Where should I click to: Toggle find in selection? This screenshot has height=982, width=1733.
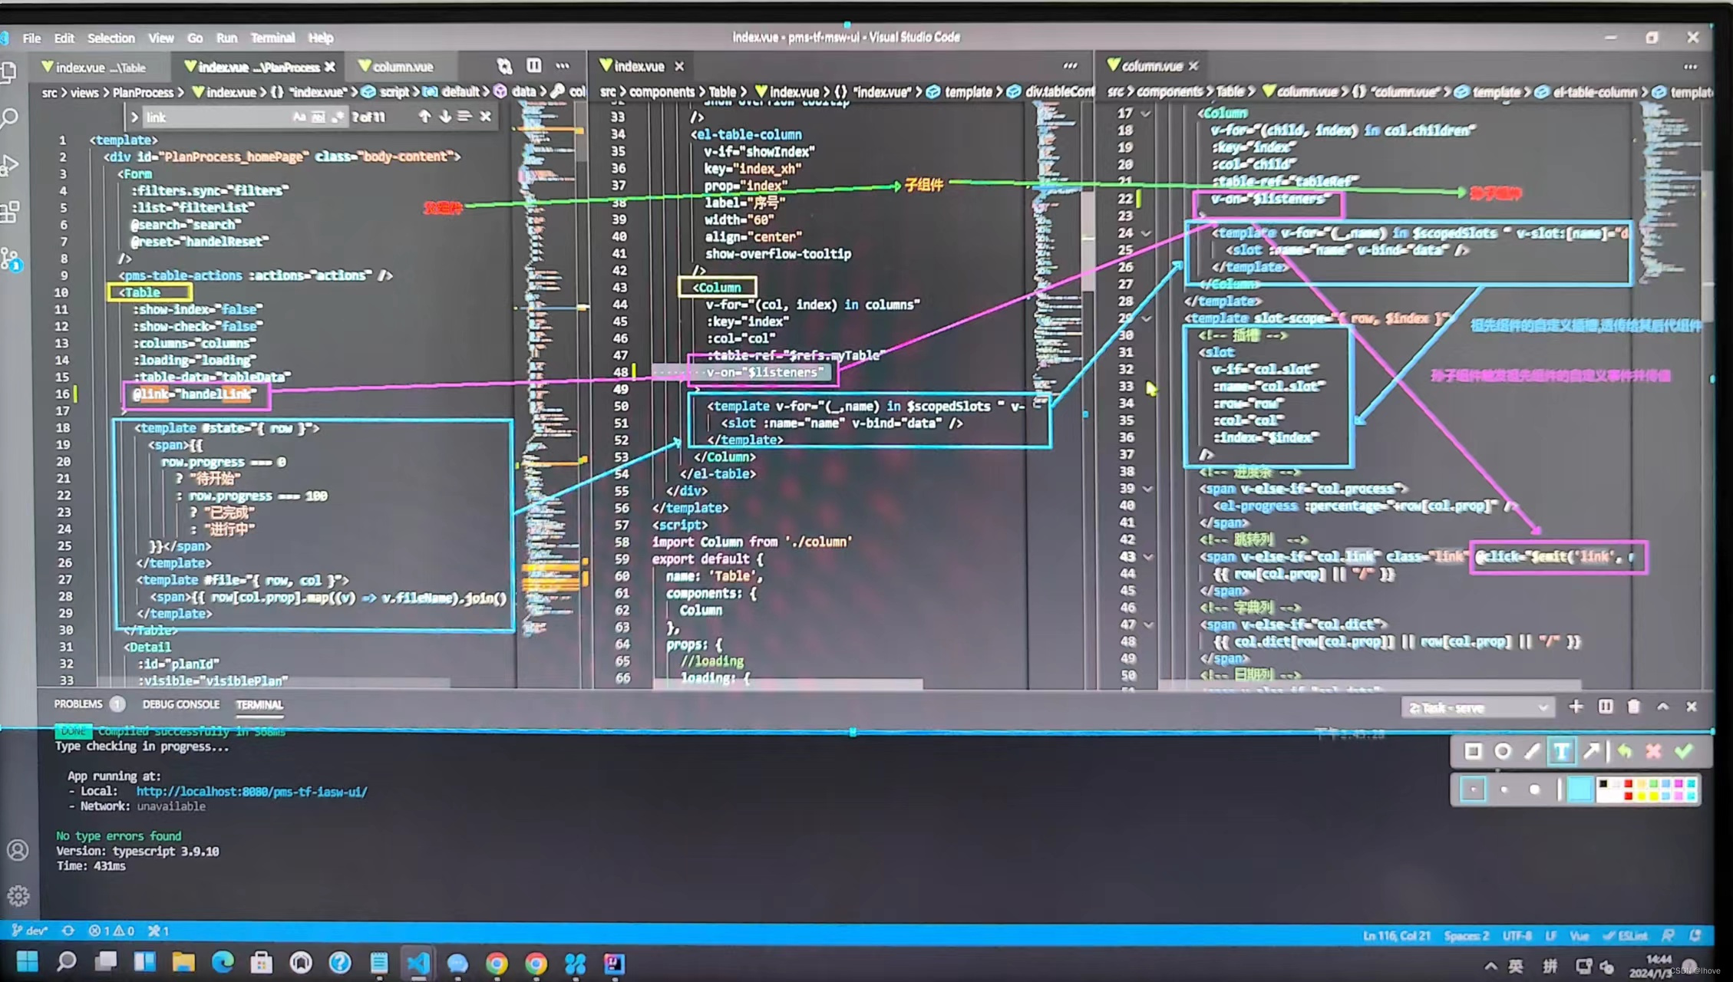click(x=464, y=117)
